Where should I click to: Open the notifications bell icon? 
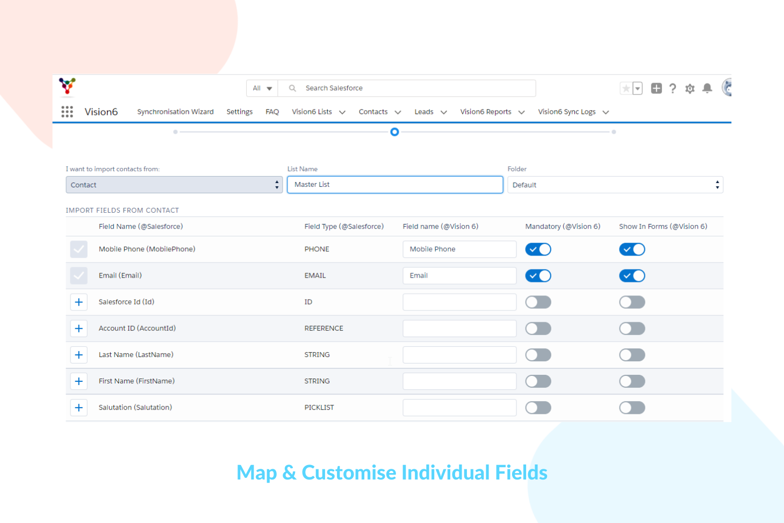707,88
